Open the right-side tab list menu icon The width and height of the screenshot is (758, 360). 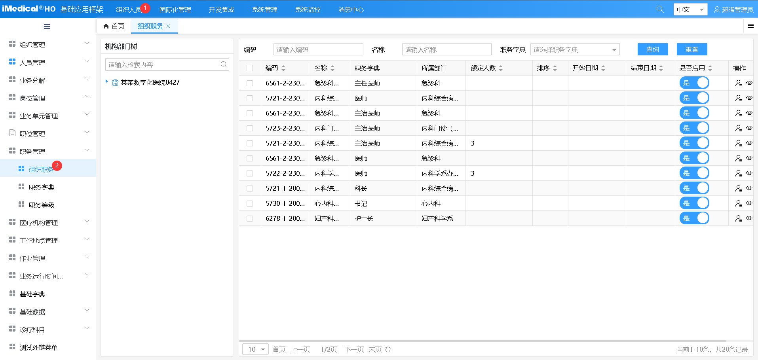point(750,26)
